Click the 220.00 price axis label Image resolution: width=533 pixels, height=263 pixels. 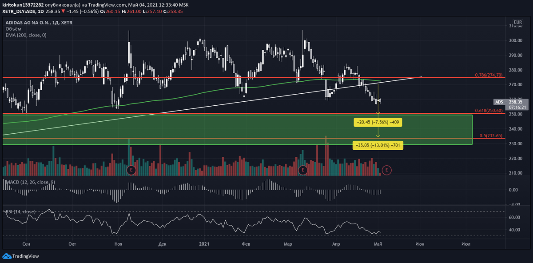coord(516,158)
